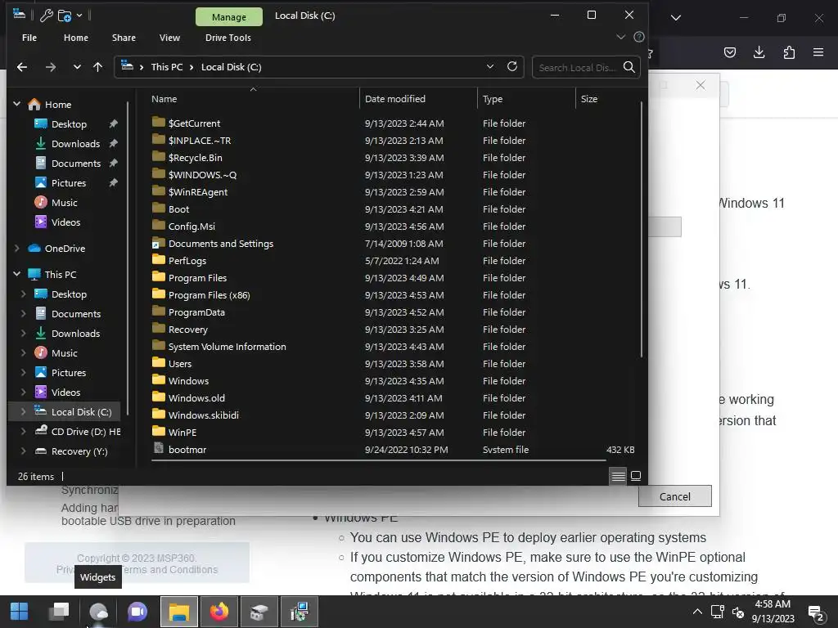Expand the Recovery (Y:) drive node
The height and width of the screenshot is (628, 838).
click(x=23, y=451)
